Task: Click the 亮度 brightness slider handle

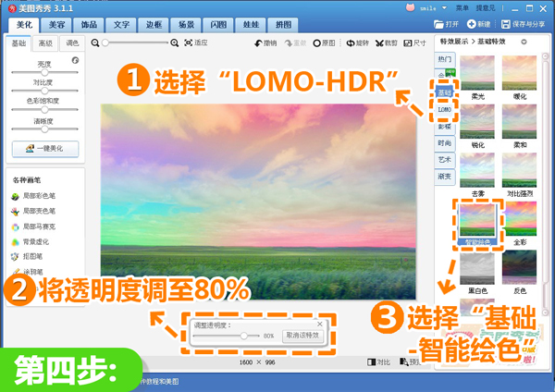Action: [44, 72]
